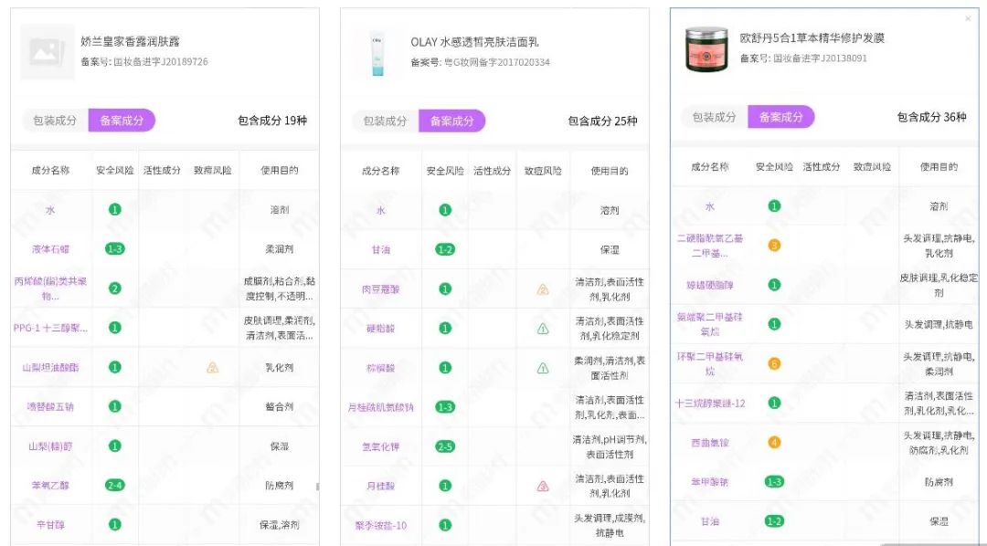The width and height of the screenshot is (987, 546).
Task: Open ingredient link 聚季铵盐-10
Action: pyautogui.click(x=381, y=525)
